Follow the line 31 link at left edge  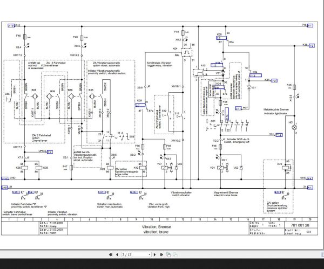click(5, 188)
